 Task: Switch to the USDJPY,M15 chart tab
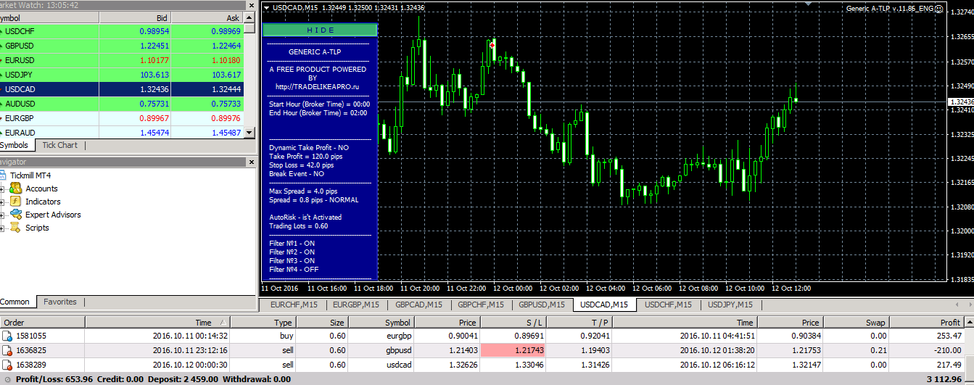[730, 305]
